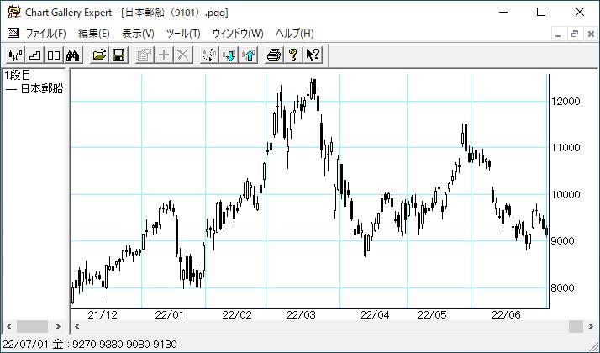Click the yellow question mark help icon
Viewport: 600px width, 353px height.
point(293,55)
